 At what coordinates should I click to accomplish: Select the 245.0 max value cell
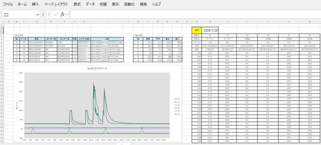(x=168, y=46)
